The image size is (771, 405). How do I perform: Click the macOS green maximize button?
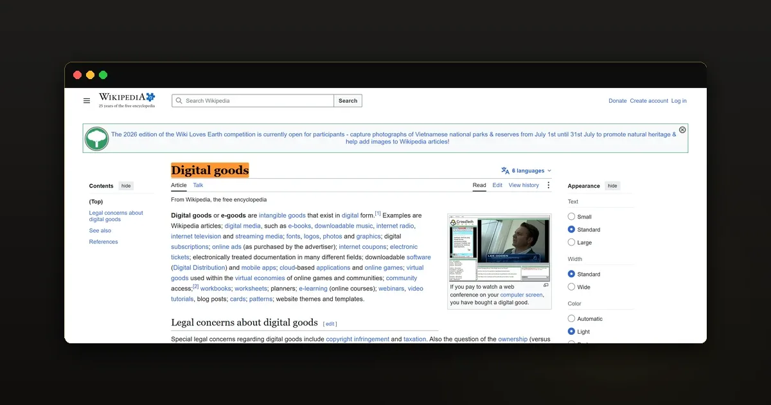(x=103, y=75)
